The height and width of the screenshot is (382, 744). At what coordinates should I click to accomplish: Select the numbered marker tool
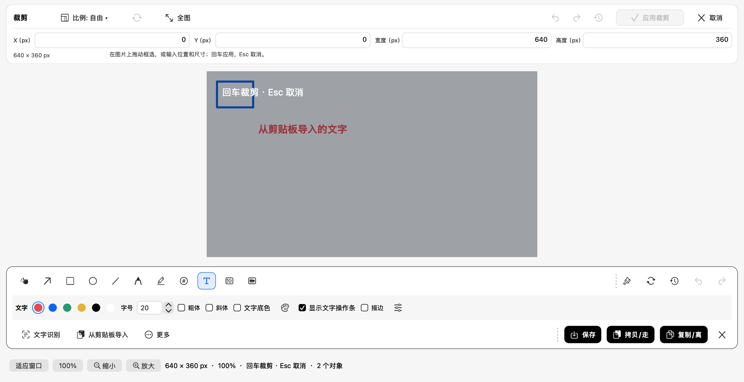click(184, 281)
